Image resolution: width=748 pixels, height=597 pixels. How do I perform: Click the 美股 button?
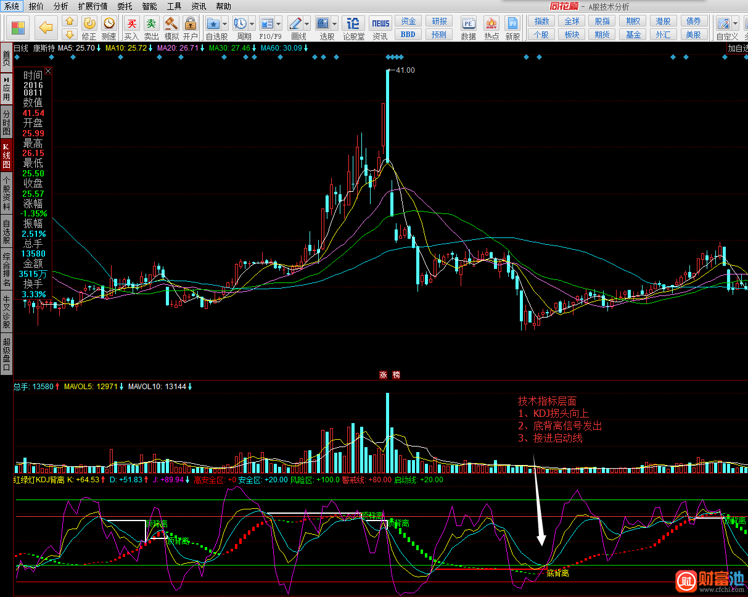694,35
